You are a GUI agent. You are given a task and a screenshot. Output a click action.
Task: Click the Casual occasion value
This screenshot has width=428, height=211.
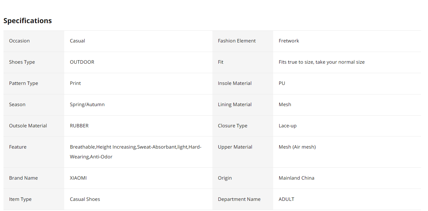(77, 41)
